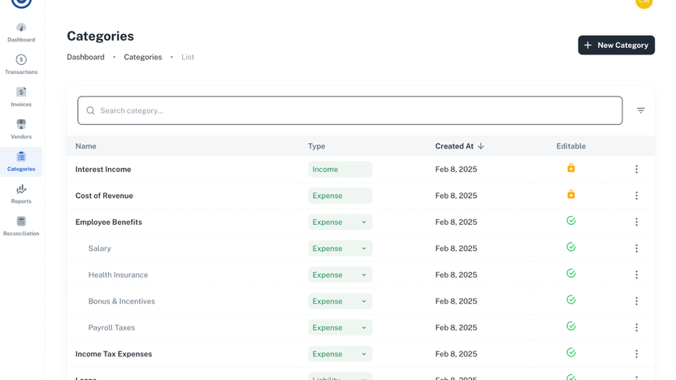Click editable checkmark for Employee Benefits
The width and height of the screenshot is (676, 380).
tap(571, 221)
